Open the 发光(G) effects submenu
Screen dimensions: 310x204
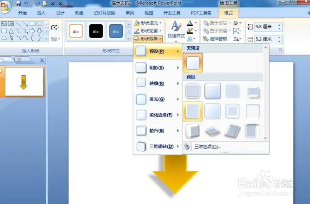tap(158, 99)
